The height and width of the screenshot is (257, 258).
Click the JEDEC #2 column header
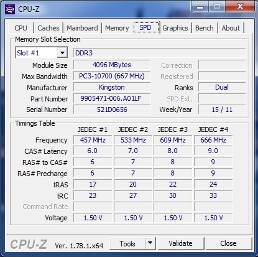[133, 129]
